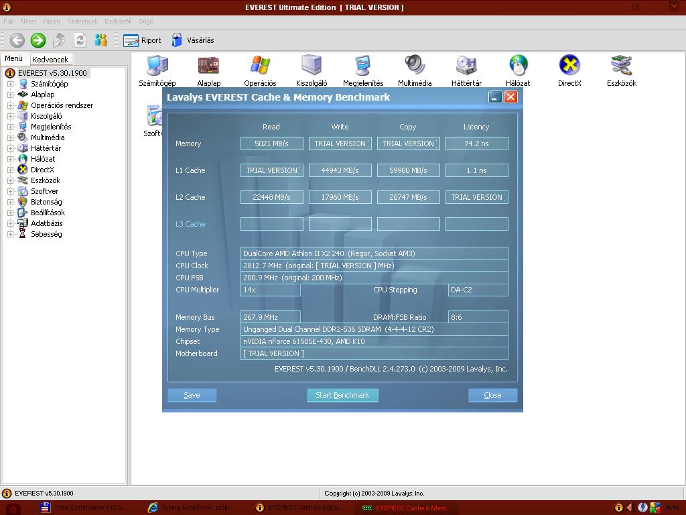This screenshot has width=686, height=515.
Task: Click the Refresh toolbar icon
Action: (80, 40)
